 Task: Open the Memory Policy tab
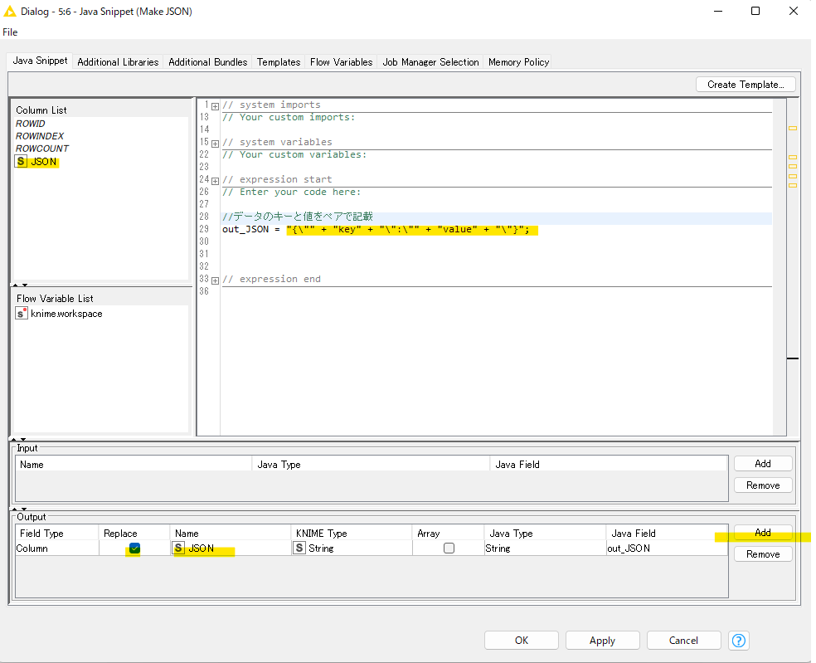pos(517,61)
